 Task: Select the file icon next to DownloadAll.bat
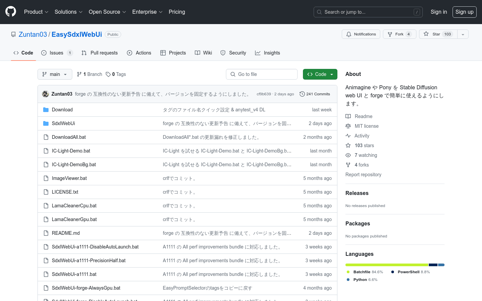coord(46,137)
